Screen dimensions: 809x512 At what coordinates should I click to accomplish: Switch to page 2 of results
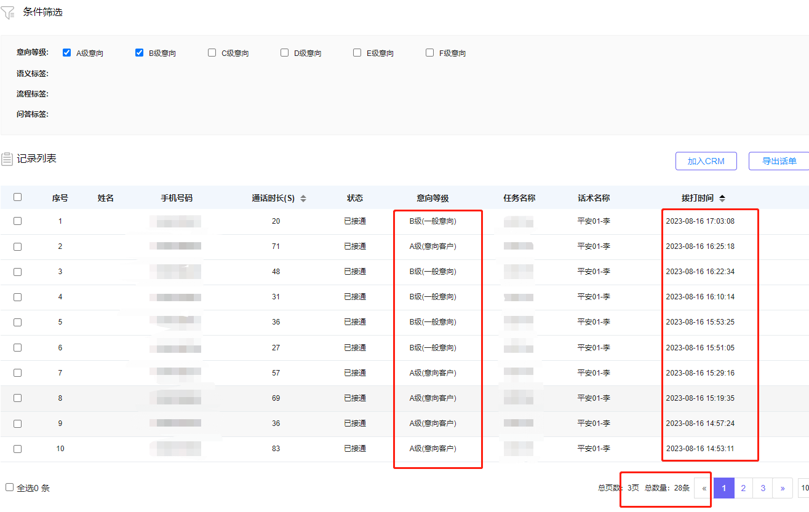743,488
